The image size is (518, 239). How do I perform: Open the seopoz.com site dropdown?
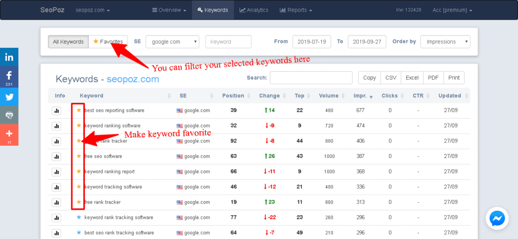point(93,10)
